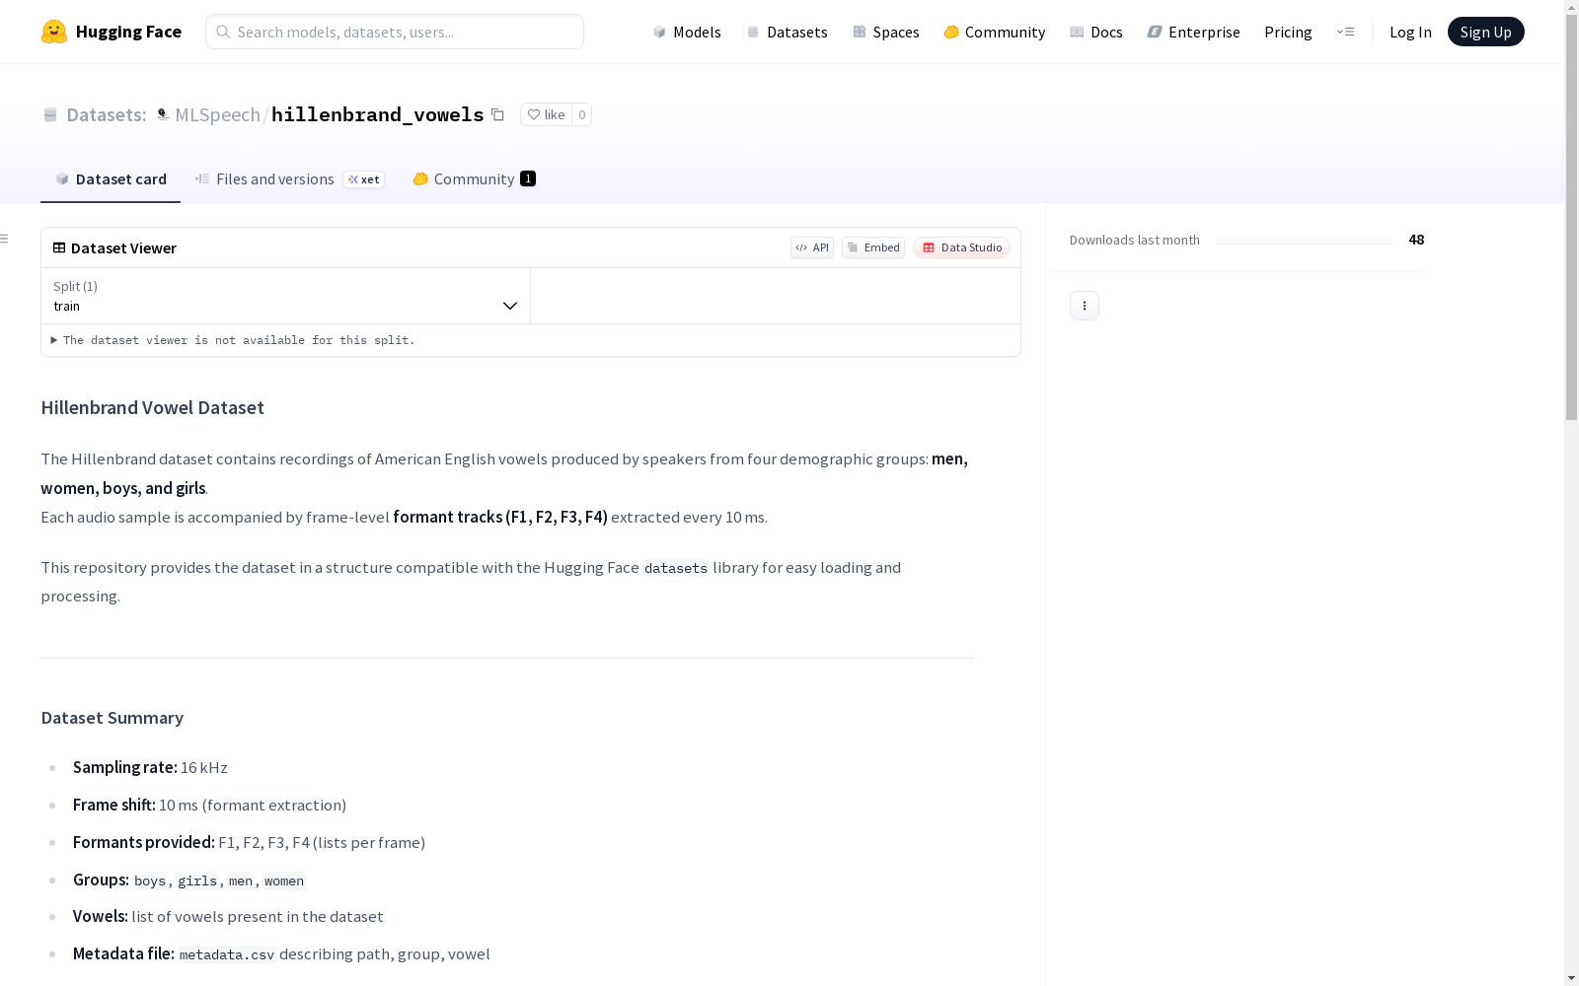Image resolution: width=1579 pixels, height=986 pixels.
Task: Click the hillenbrand_vowels dataset name link
Action: click(378, 114)
